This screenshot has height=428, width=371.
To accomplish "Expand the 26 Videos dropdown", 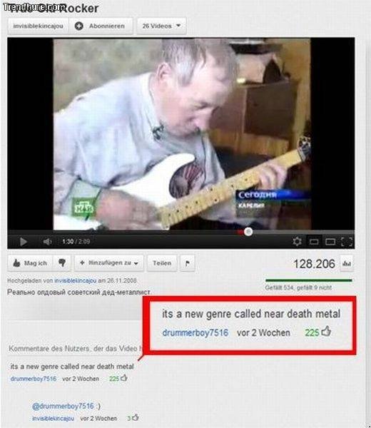I will (161, 26).
